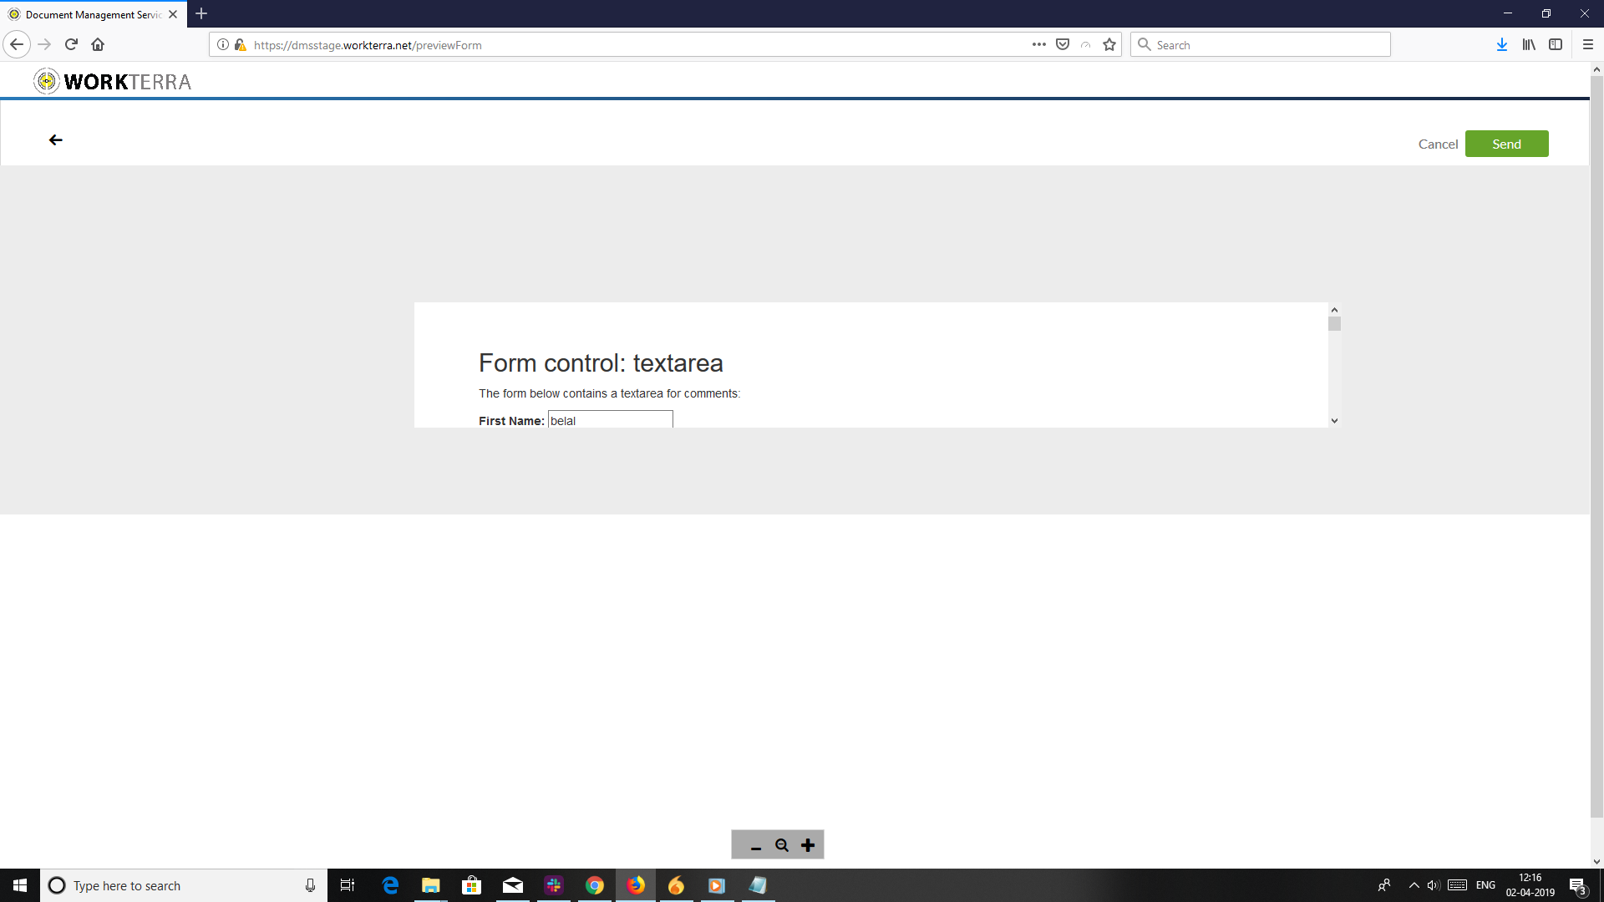The image size is (1604, 902).
Task: Click the 'First Name:' label
Action: coord(511,421)
